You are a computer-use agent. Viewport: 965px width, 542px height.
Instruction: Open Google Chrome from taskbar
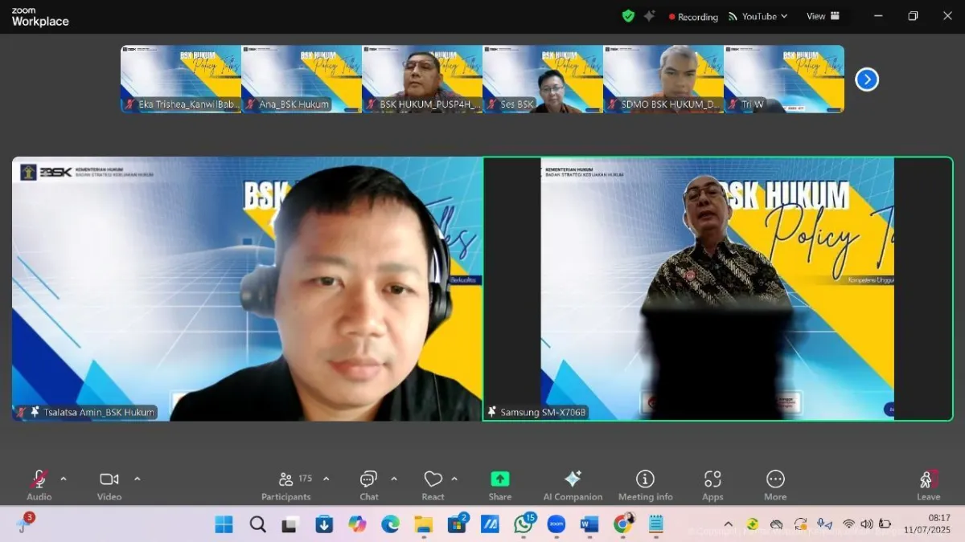click(x=622, y=524)
